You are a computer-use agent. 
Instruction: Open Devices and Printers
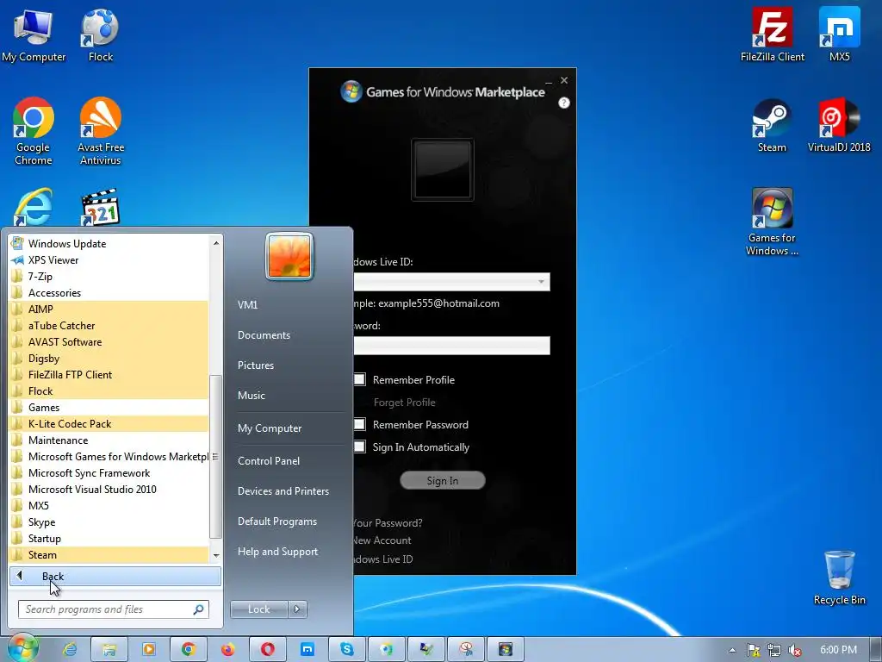pos(283,490)
